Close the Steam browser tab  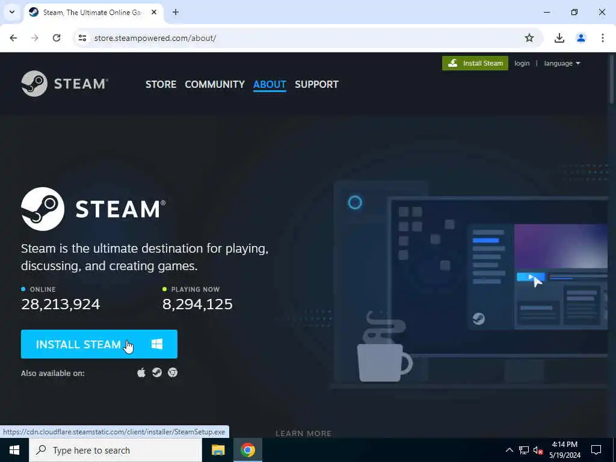(154, 12)
